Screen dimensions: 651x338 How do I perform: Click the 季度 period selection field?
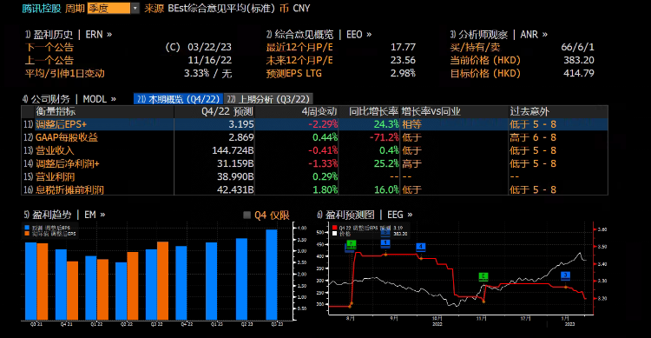(x=108, y=9)
